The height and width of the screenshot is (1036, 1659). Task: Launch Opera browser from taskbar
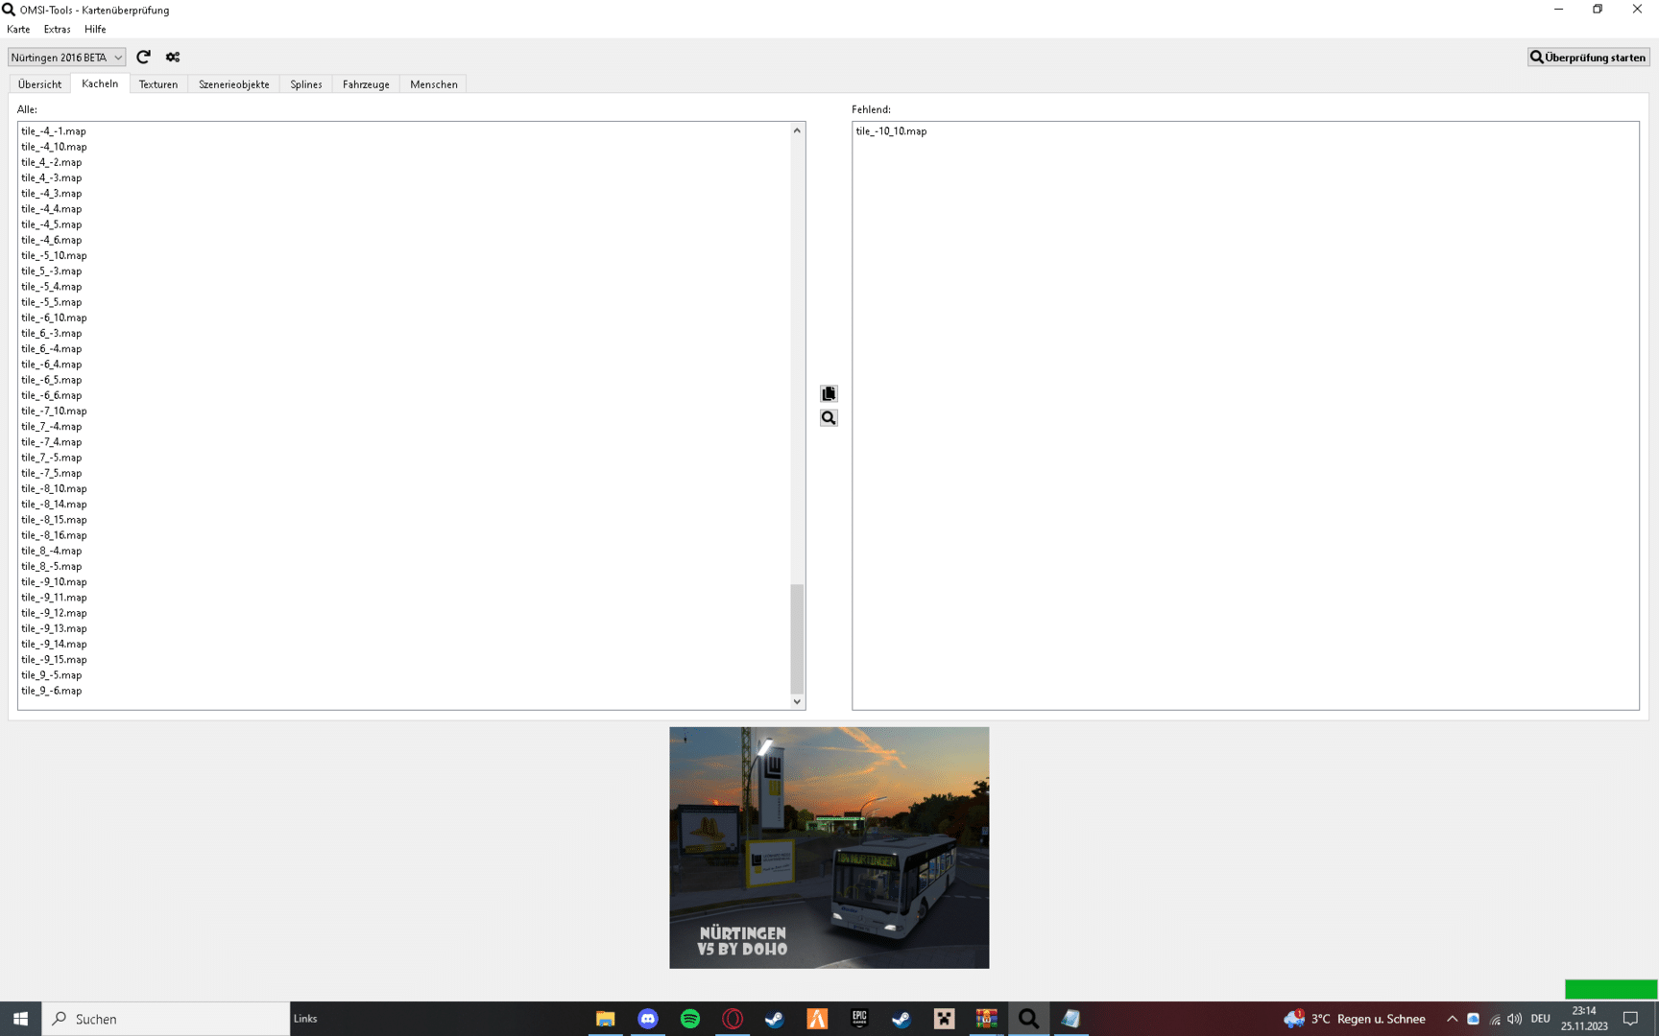pyautogui.click(x=733, y=1019)
